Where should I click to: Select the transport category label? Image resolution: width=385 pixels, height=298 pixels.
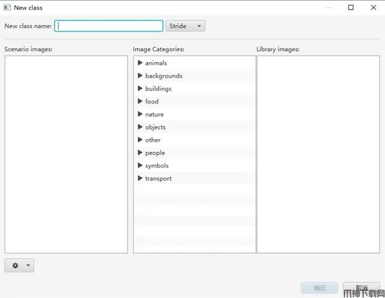tap(158, 179)
